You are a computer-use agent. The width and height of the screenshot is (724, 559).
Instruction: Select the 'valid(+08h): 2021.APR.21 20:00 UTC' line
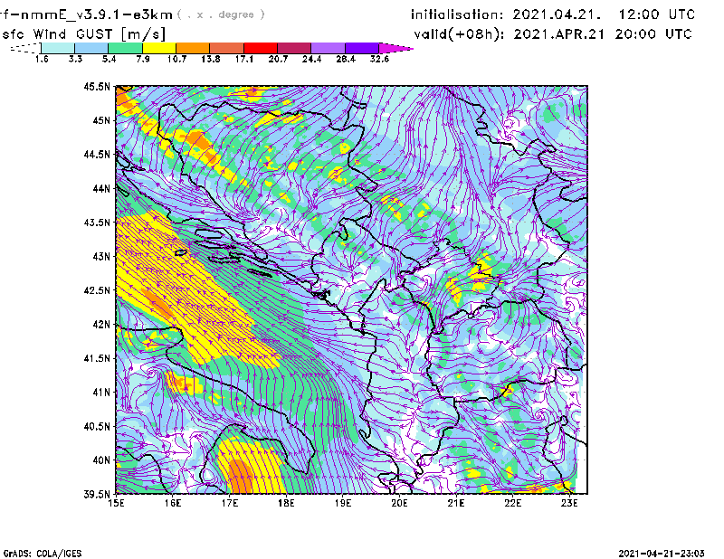tap(553, 34)
